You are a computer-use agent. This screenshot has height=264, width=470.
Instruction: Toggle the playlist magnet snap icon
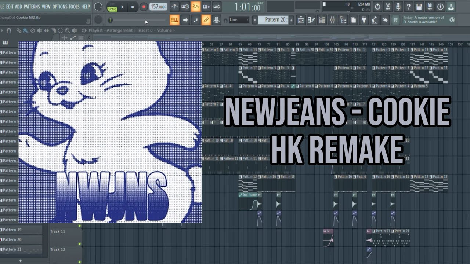click(9, 30)
